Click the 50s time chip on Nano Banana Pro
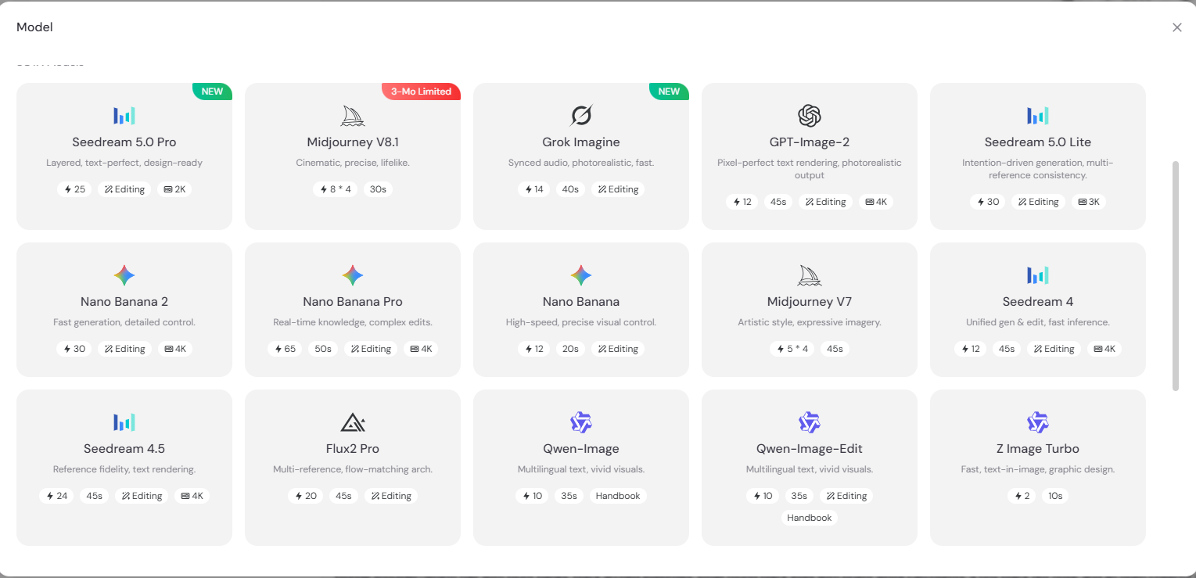The image size is (1196, 578). (x=323, y=349)
